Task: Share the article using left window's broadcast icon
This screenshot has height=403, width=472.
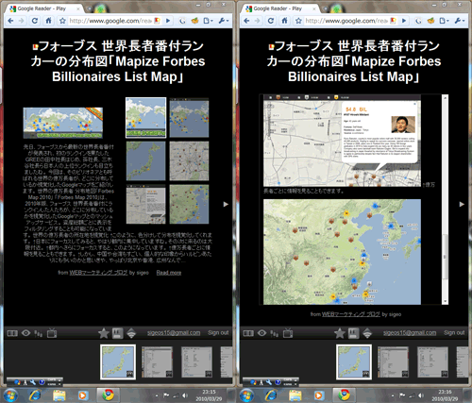Action: point(131,333)
